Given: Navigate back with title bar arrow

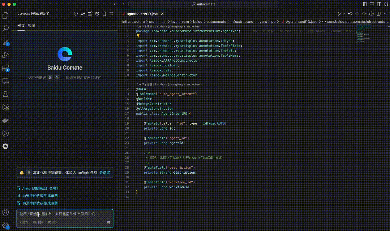Looking at the screenshot, I should click(x=115, y=4).
